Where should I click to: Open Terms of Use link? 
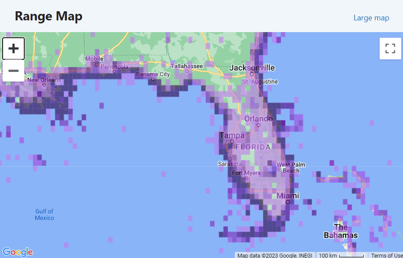pos(387,255)
